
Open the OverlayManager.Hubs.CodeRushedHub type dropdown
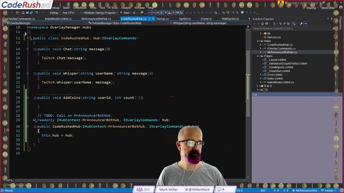point(128,23)
